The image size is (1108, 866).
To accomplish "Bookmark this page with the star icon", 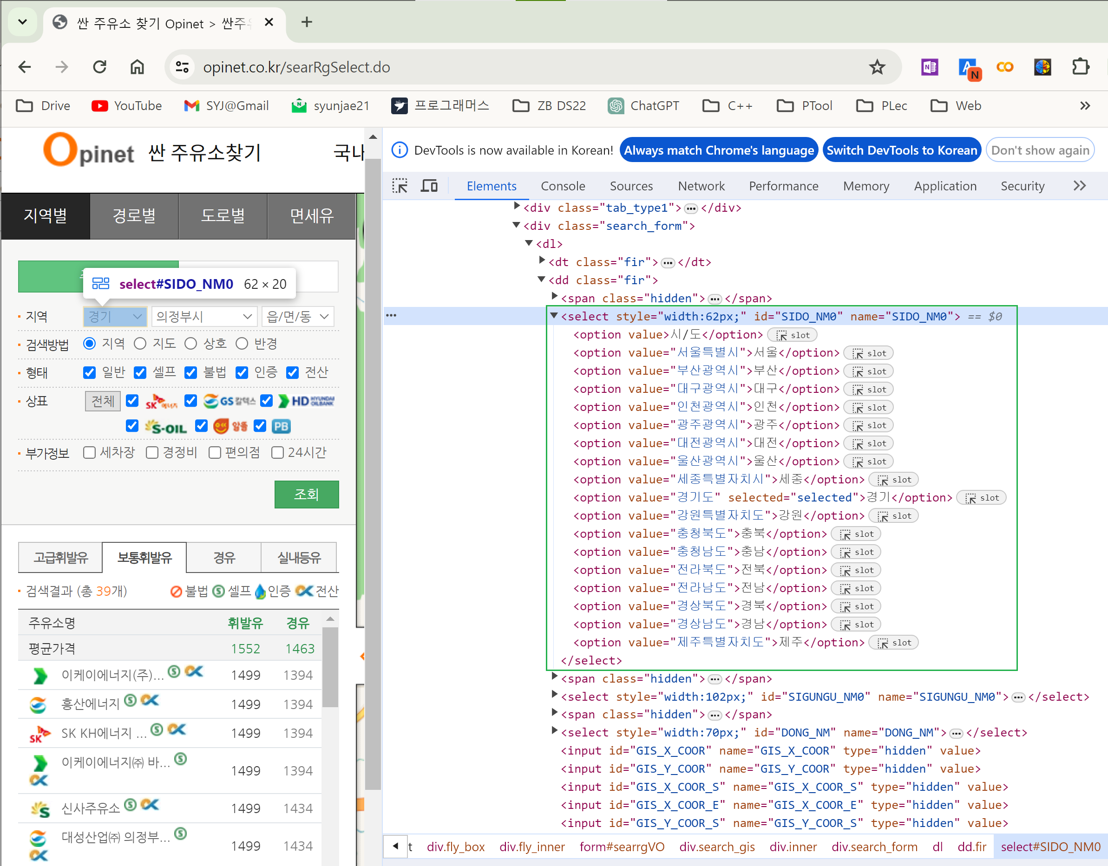I will point(877,67).
